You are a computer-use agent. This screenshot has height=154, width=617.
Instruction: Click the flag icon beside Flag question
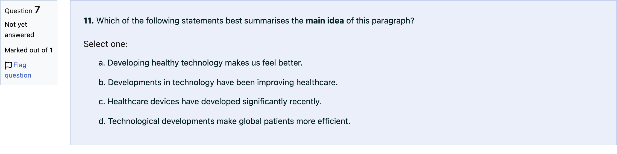tap(8, 65)
